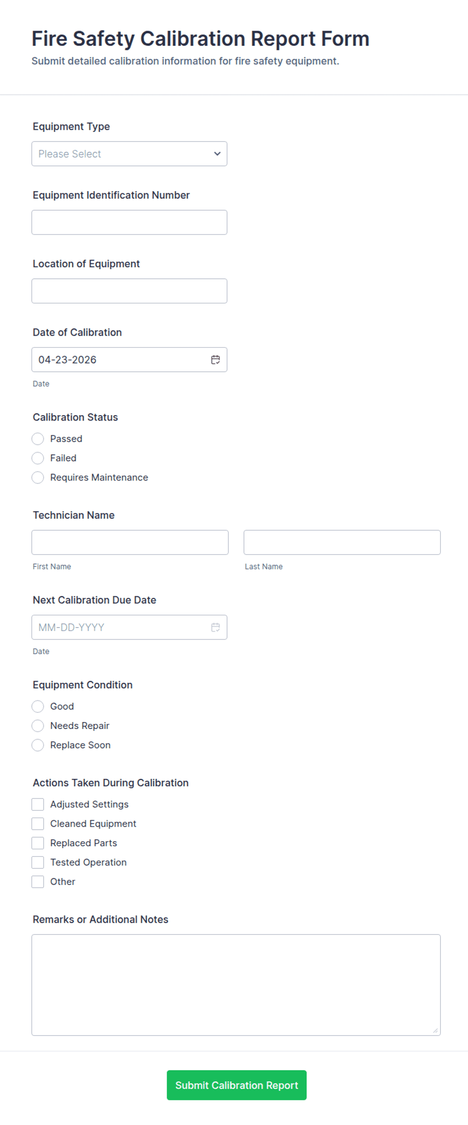Click the Equipment Identification Number field
Viewport: 468px width, 1125px height.
point(129,222)
